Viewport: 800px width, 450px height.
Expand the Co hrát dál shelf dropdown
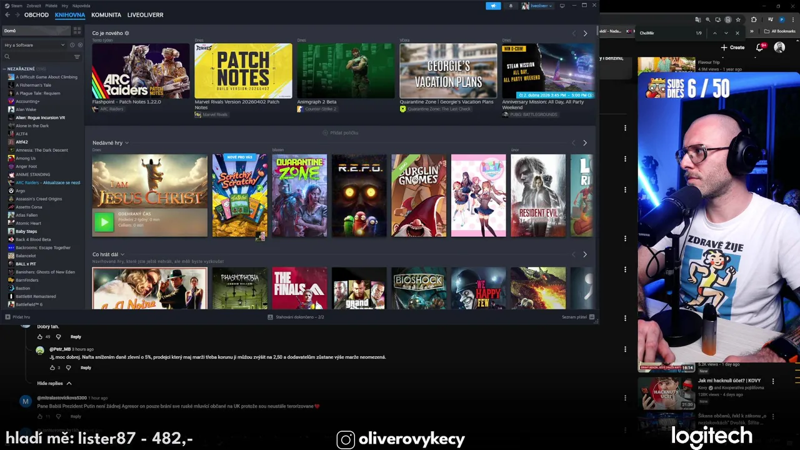click(122, 254)
